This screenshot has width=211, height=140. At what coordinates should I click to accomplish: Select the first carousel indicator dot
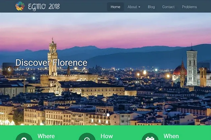104,115
